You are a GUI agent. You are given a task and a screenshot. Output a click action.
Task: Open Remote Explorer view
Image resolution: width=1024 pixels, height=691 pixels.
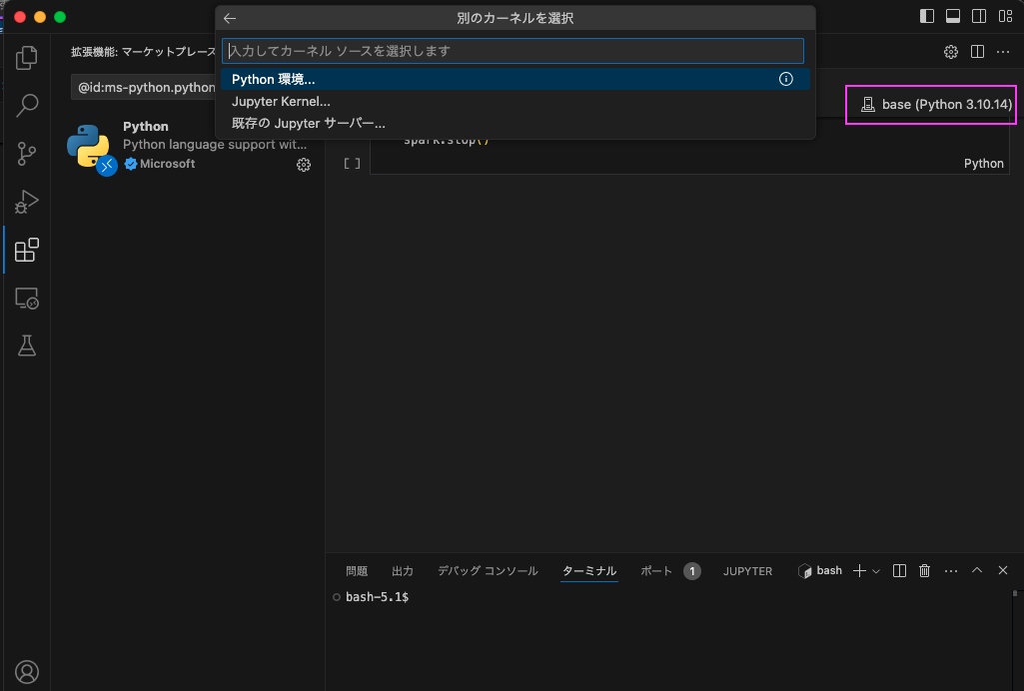(27, 299)
